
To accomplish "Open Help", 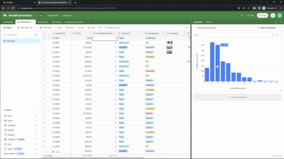I will 250,15.
